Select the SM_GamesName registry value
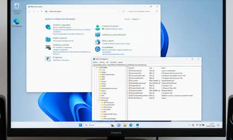233x140 pixels. (136, 98)
